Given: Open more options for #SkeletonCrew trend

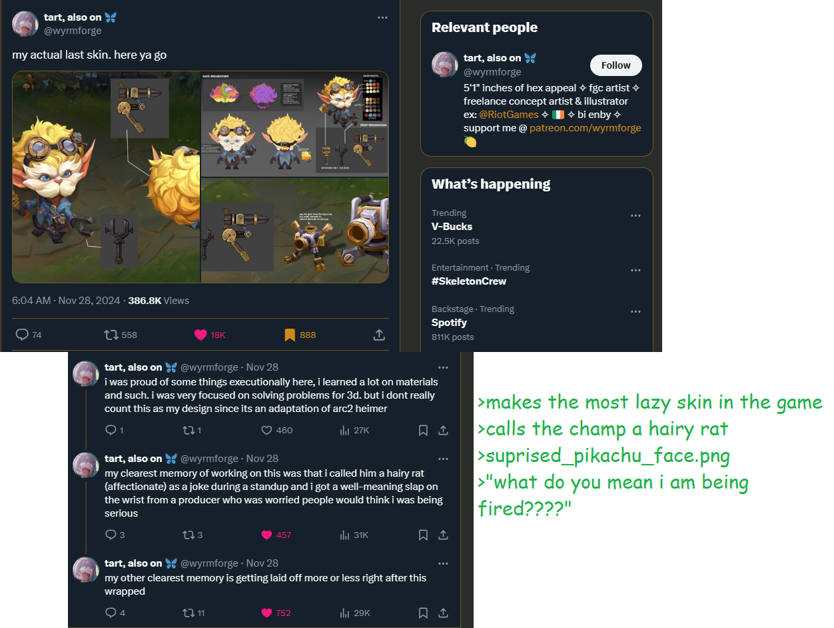Looking at the screenshot, I should tap(635, 271).
